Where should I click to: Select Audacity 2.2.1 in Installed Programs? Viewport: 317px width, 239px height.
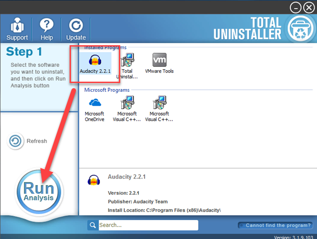[95, 63]
